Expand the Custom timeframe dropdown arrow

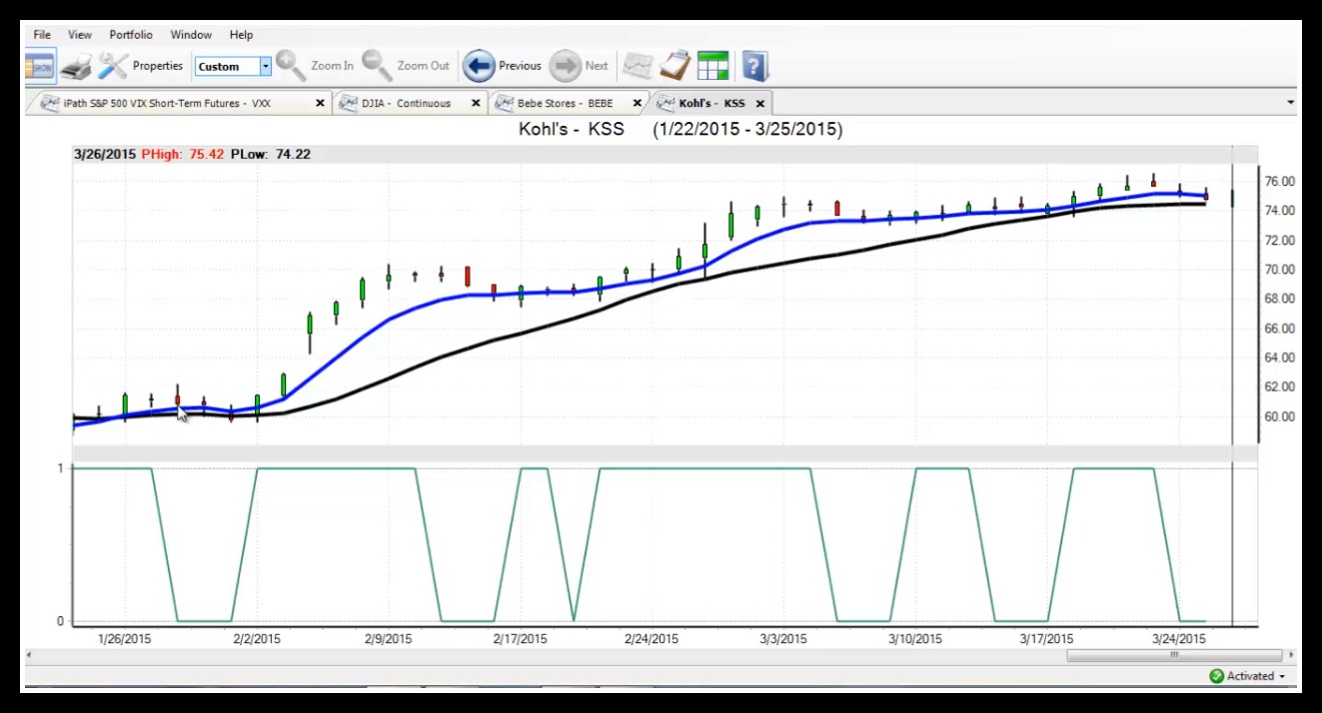click(266, 67)
